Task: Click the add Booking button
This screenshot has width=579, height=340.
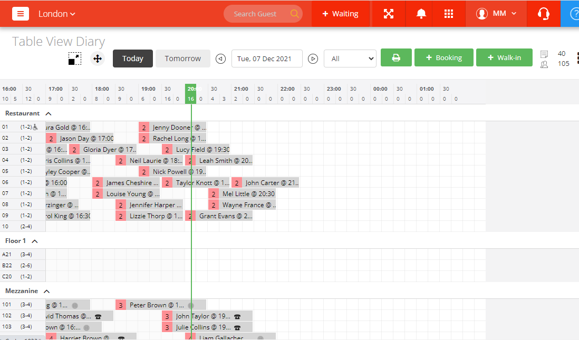Action: pos(443,58)
